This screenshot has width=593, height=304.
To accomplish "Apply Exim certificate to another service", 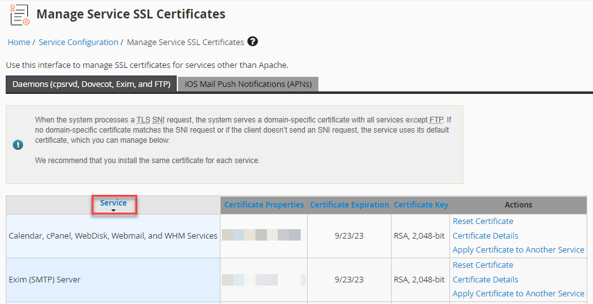I will (518, 293).
